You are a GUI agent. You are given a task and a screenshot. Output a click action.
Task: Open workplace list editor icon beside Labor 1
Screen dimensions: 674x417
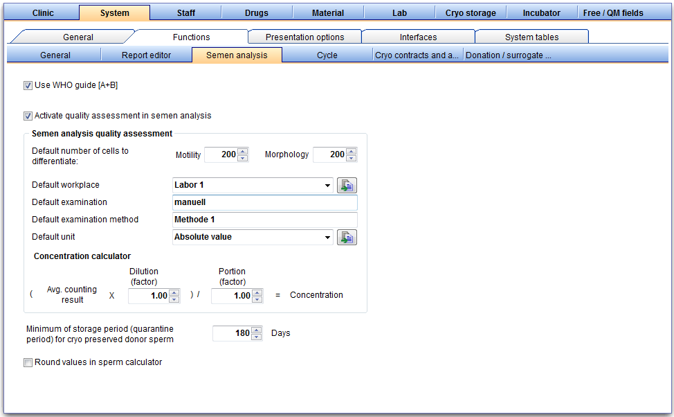(347, 185)
